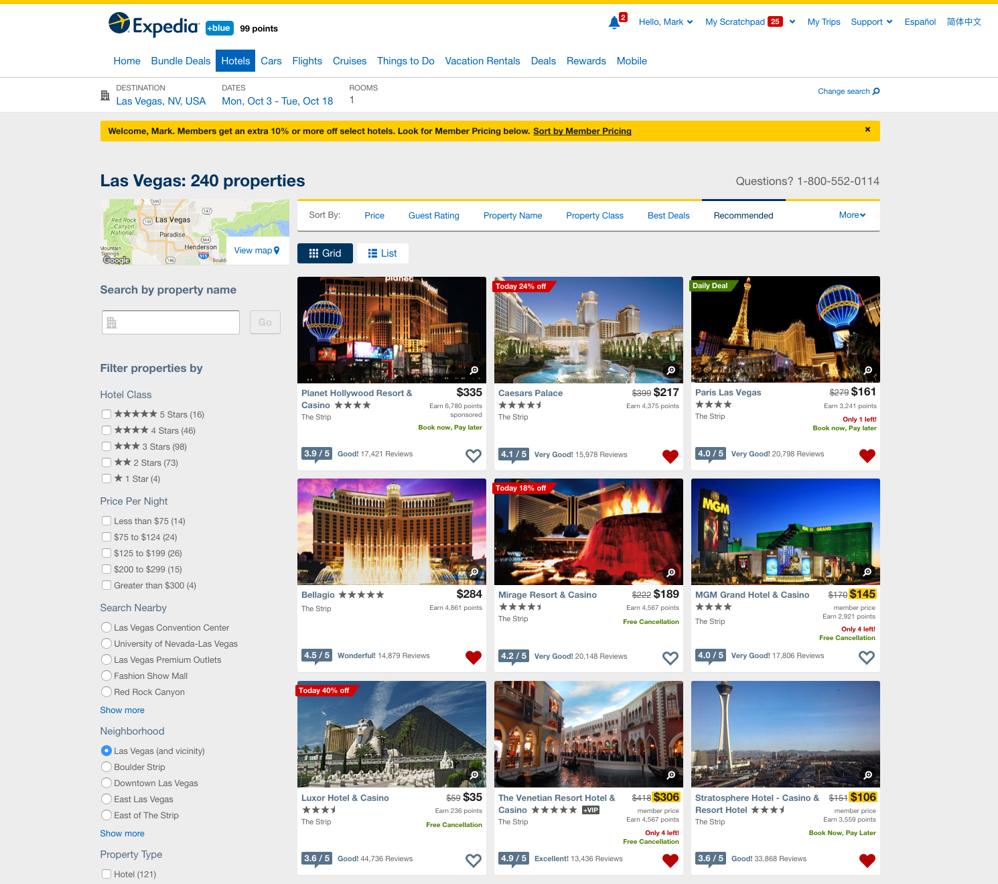The width and height of the screenshot is (998, 884).
Task: Click the +blue membership badge
Action: pyautogui.click(x=219, y=28)
